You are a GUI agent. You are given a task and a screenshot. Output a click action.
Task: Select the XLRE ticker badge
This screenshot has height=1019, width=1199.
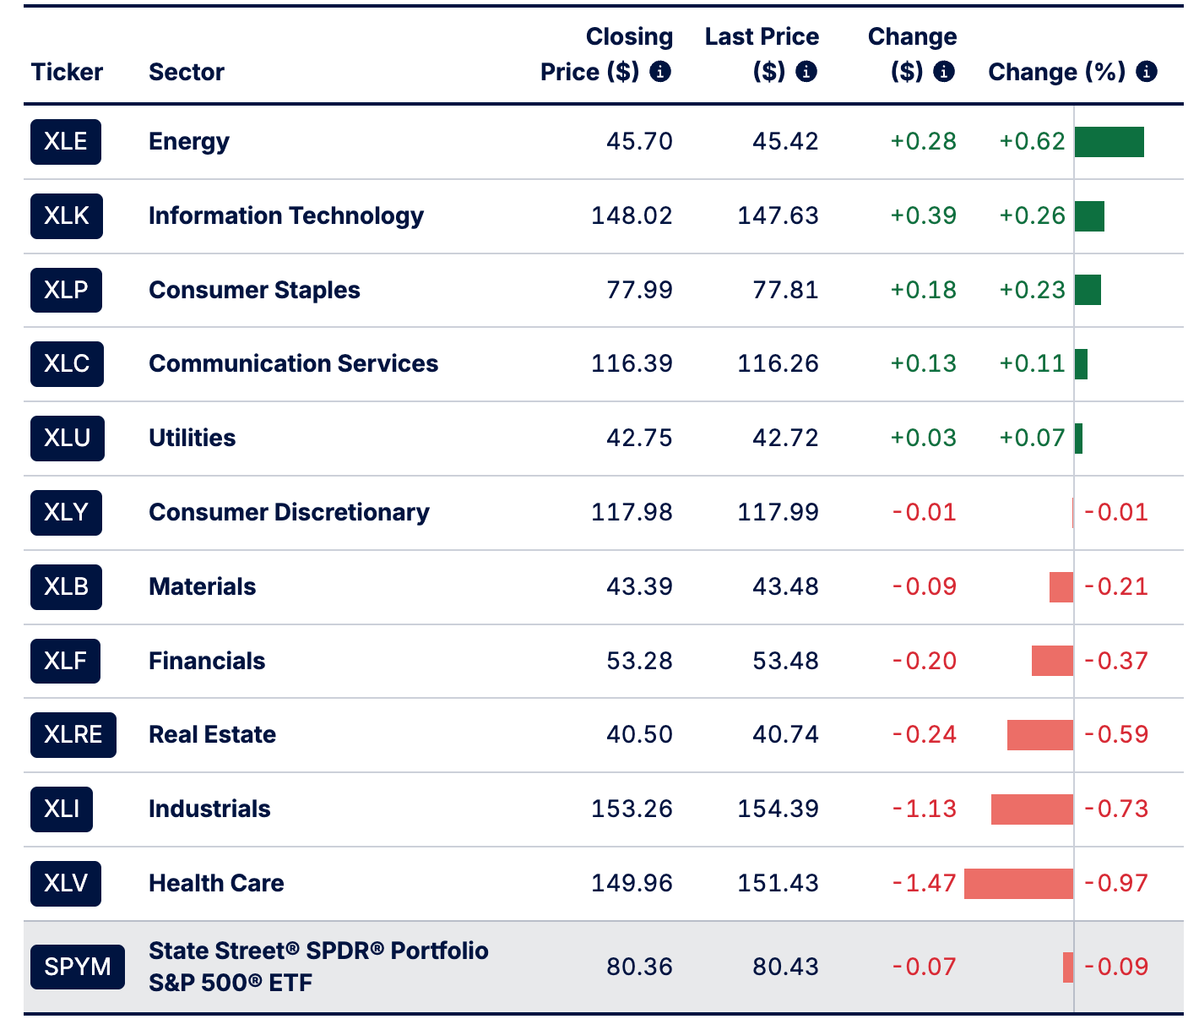[x=73, y=735]
